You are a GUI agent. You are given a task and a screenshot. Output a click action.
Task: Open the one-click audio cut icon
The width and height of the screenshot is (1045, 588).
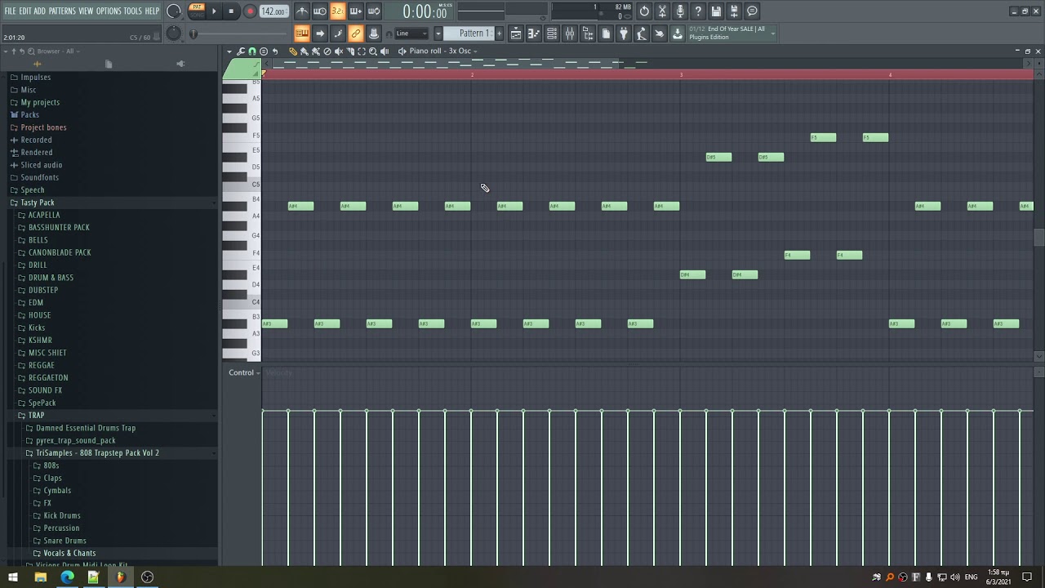[x=662, y=11]
